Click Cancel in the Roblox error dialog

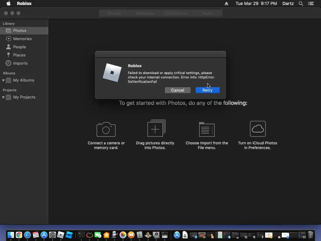coord(177,90)
